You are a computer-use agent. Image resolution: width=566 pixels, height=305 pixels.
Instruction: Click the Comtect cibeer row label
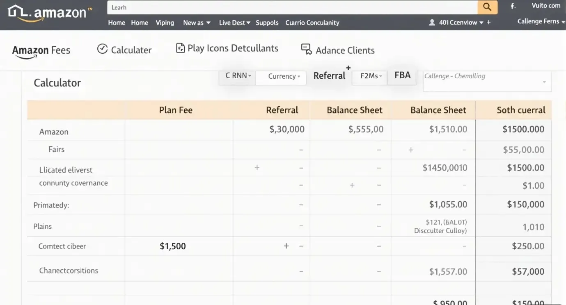tap(62, 246)
